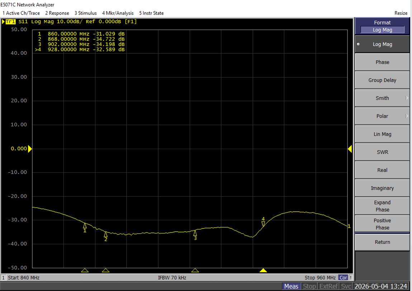Click the Meas status indicator

(291, 286)
